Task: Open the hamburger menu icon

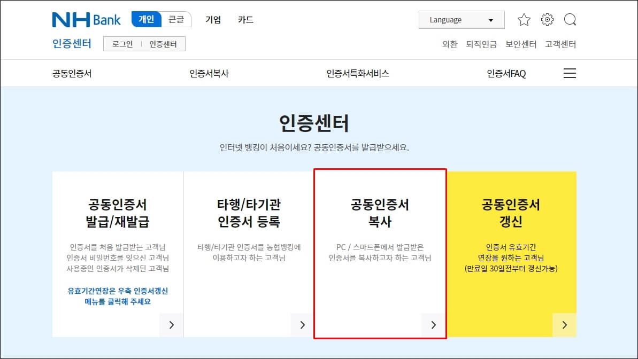Action: (x=570, y=73)
